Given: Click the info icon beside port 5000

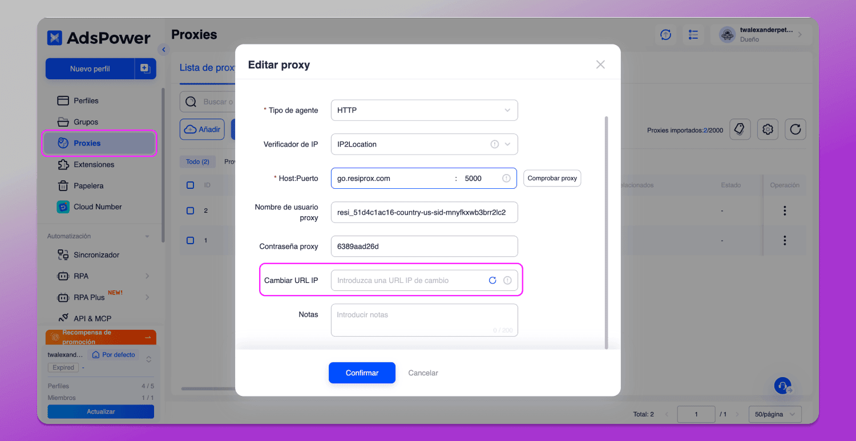Looking at the screenshot, I should [x=506, y=178].
